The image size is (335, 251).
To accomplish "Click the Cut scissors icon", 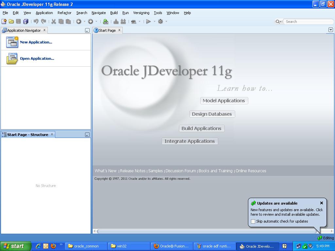I will point(54,21).
